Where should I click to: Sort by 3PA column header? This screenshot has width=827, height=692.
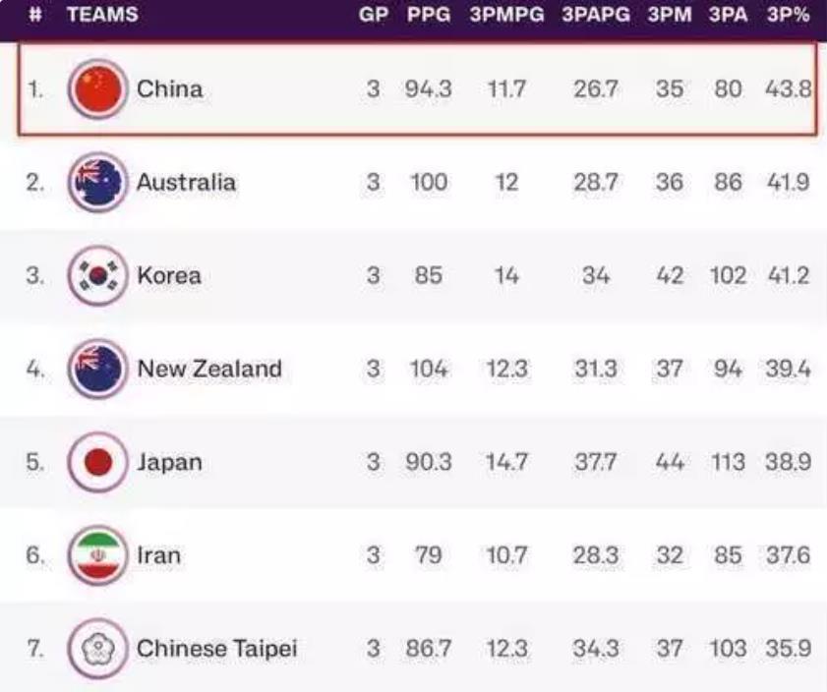[x=729, y=14]
